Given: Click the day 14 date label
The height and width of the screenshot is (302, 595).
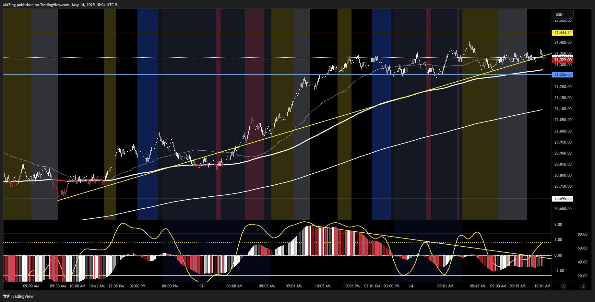Looking at the screenshot, I should pos(411,286).
